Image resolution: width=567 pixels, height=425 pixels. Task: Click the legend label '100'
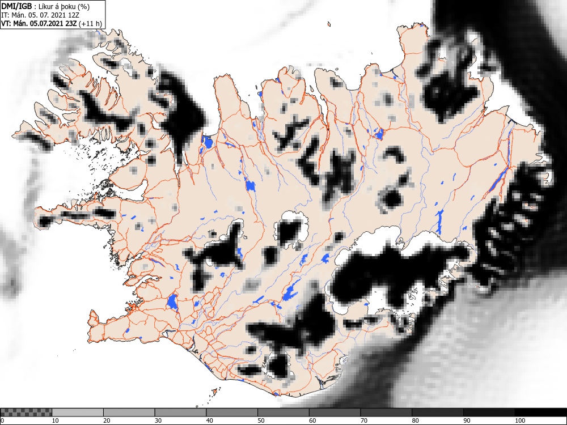pos(519,420)
